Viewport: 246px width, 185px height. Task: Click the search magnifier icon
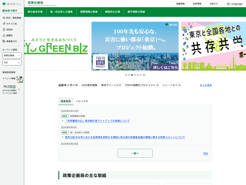19,63
